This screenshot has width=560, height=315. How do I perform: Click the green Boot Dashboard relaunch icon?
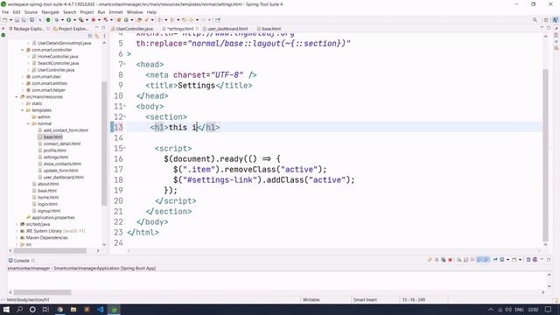pos(48,20)
